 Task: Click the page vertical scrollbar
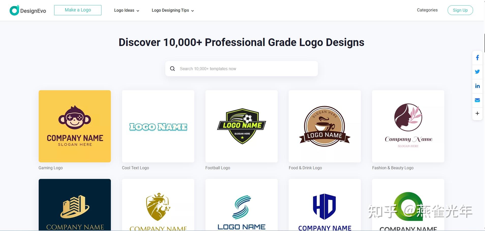(x=484, y=43)
